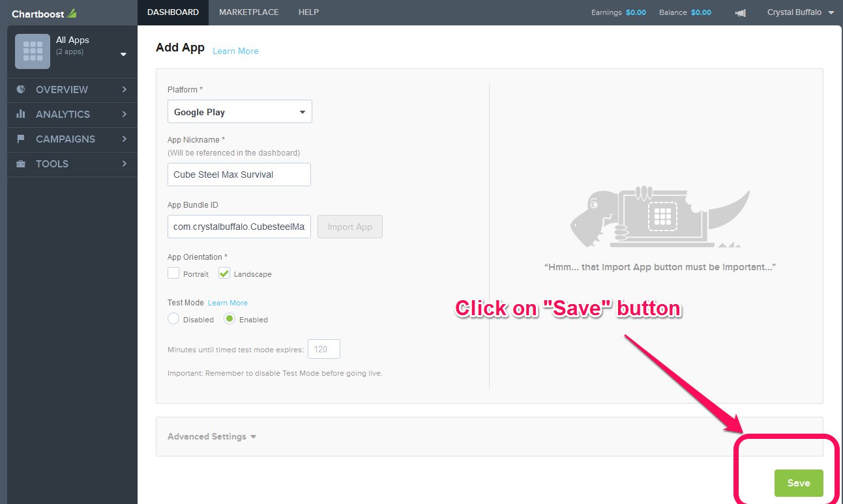The width and height of the screenshot is (843, 504).
Task: Select the Disabled test mode radio
Action: coord(173,319)
